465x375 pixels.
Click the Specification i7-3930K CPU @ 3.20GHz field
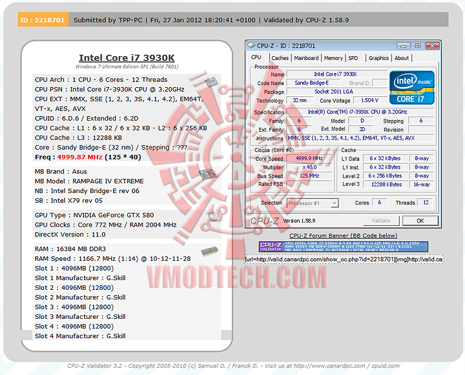point(360,112)
